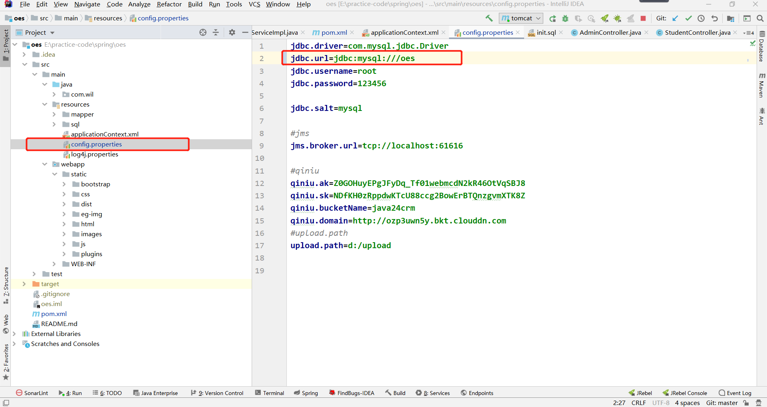Open Search Everywhere magnifier icon
This screenshot has width=767, height=407.
point(760,18)
